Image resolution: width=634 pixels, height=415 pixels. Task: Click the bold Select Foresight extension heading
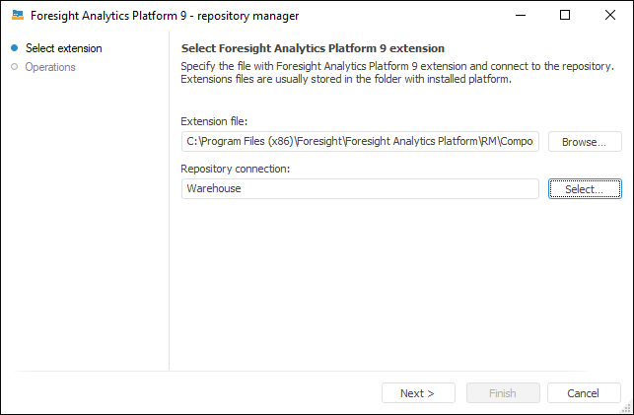pos(314,47)
